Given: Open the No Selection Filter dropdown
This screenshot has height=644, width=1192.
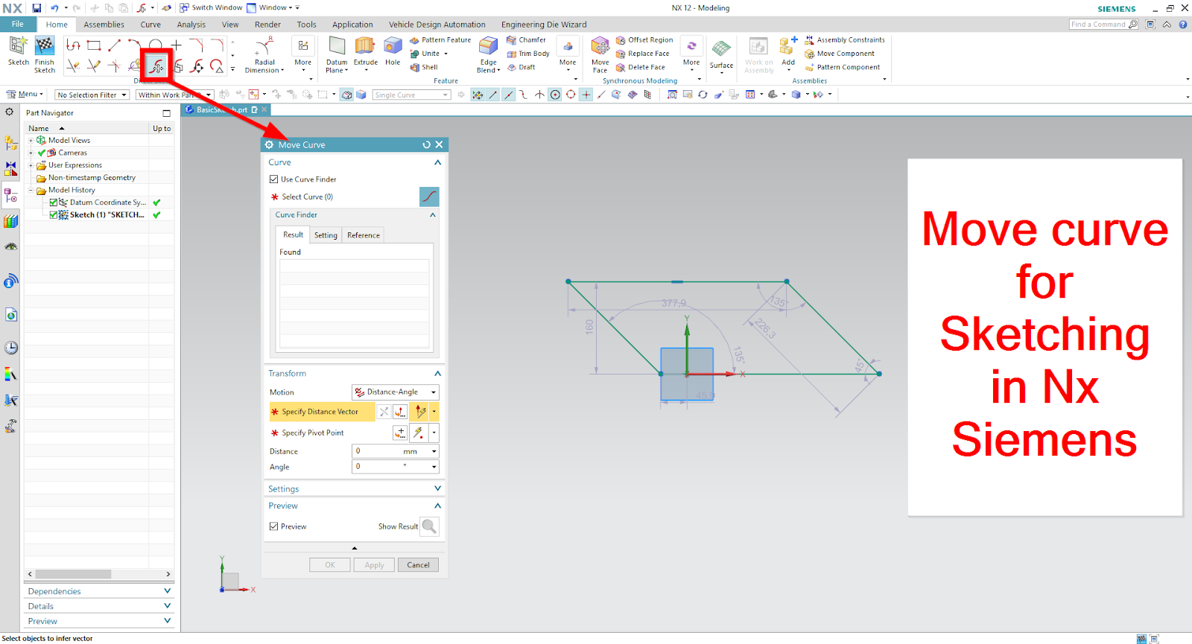Looking at the screenshot, I should (92, 95).
